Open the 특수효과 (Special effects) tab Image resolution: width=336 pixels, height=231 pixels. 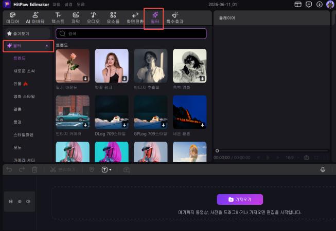point(175,18)
